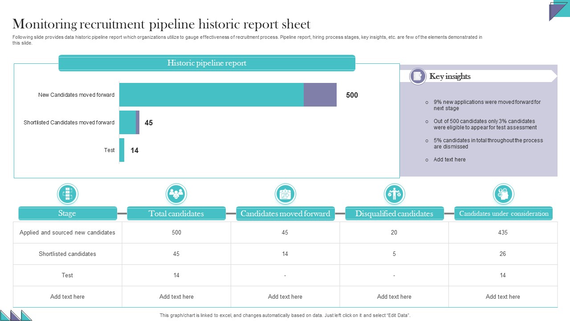Click the Disqualified candidates column header
The width and height of the screenshot is (570, 321).
tap(395, 214)
